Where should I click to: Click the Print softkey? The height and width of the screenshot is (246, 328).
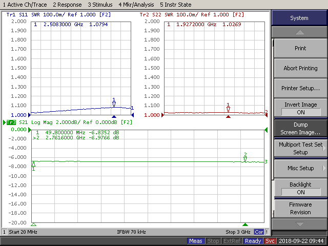click(x=300, y=48)
